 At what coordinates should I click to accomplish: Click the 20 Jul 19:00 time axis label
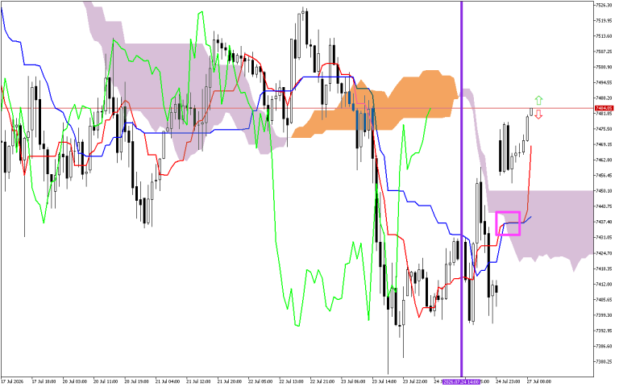tap(136, 382)
